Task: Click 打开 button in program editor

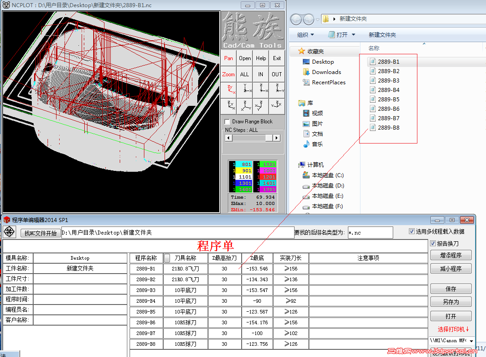Action: coord(451,316)
